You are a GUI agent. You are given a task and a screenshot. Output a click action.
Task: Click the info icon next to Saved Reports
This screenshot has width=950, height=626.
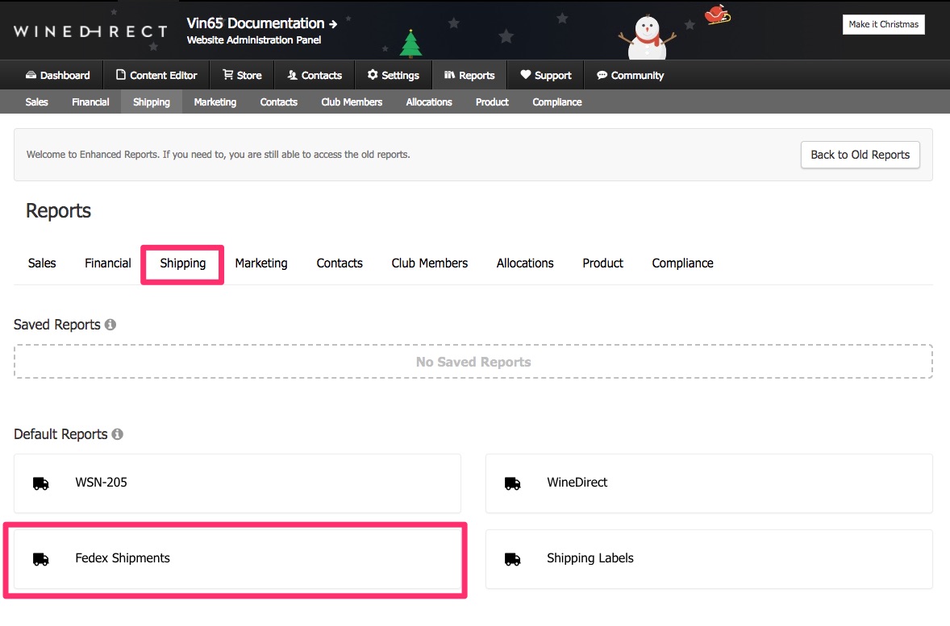[x=111, y=324]
